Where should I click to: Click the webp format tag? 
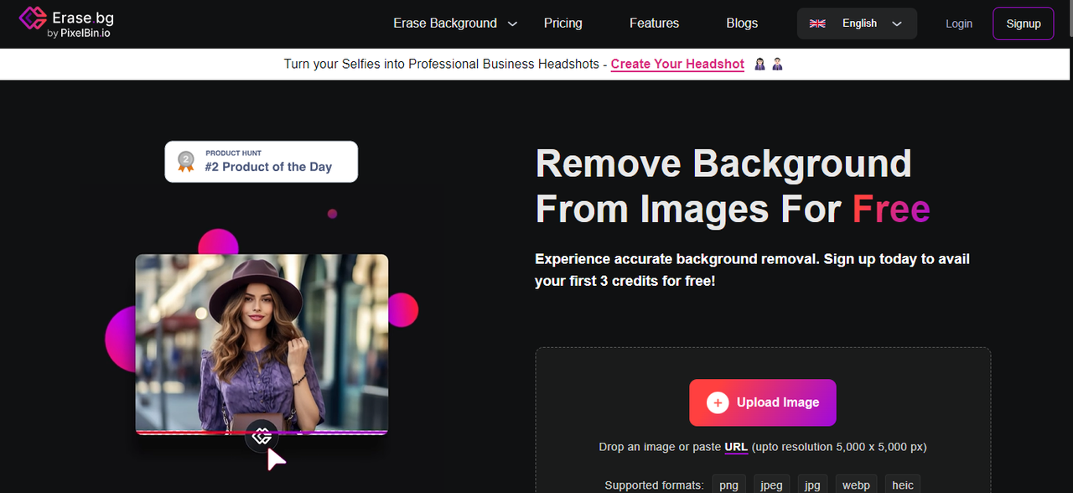point(856,485)
